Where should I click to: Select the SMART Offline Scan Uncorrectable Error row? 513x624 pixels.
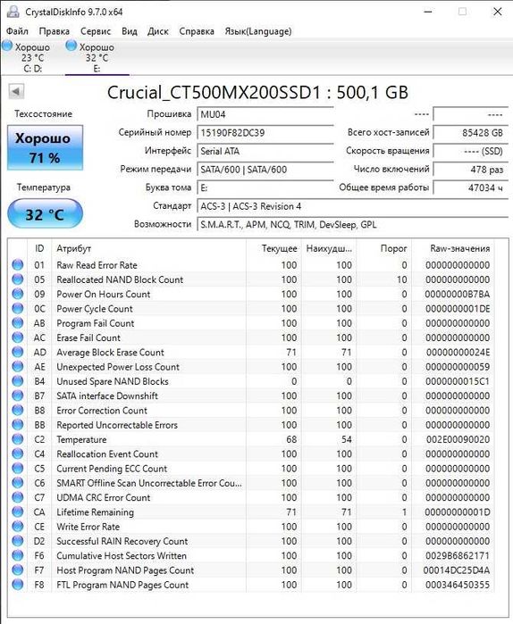[251, 483]
